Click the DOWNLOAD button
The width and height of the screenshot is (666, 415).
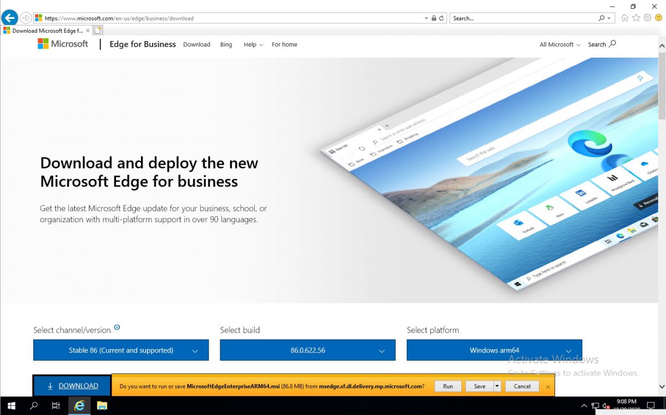coord(72,385)
